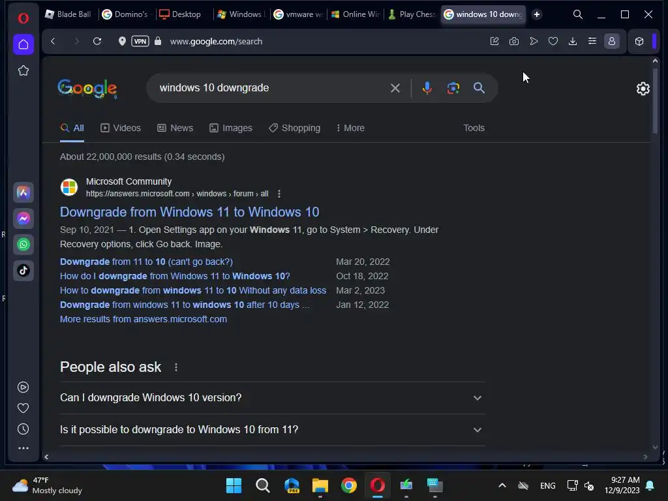Open the Opera home sidebar icon
Screen dimensions: 668x501
tap(23, 44)
